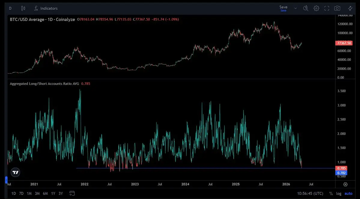Take a snapshot with the camera icon
360x199 pixels.
[337, 8]
